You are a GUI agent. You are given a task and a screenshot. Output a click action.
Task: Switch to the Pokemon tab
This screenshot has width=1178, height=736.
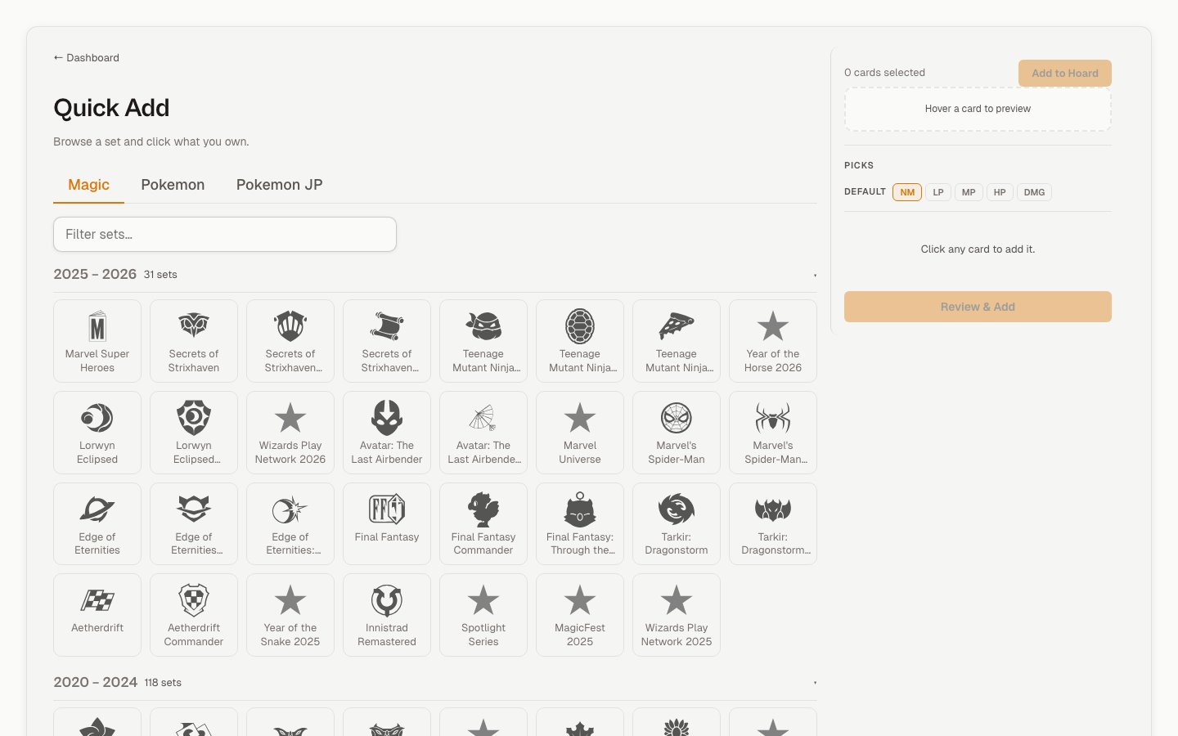(x=173, y=185)
